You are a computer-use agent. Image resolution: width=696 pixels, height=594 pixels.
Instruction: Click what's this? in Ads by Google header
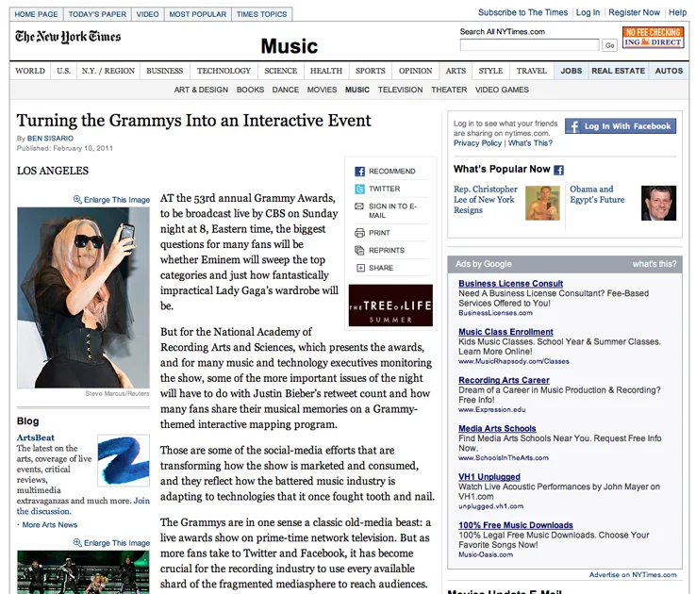[655, 264]
